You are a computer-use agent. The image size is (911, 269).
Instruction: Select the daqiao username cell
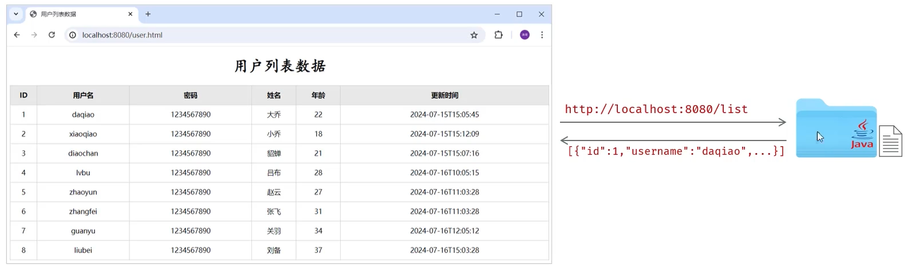pos(83,115)
